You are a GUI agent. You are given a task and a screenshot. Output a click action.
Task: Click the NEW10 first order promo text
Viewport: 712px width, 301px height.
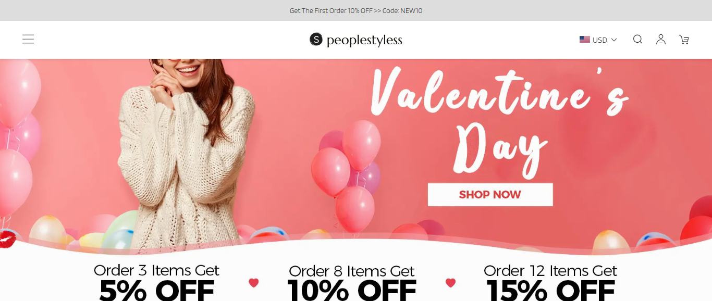click(355, 10)
